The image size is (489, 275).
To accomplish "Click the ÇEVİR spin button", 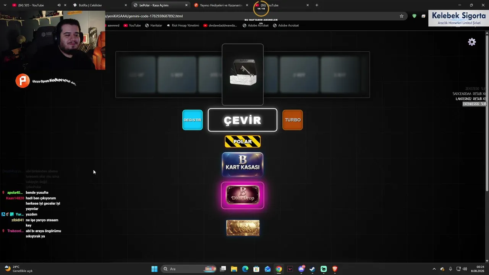I will [x=243, y=120].
